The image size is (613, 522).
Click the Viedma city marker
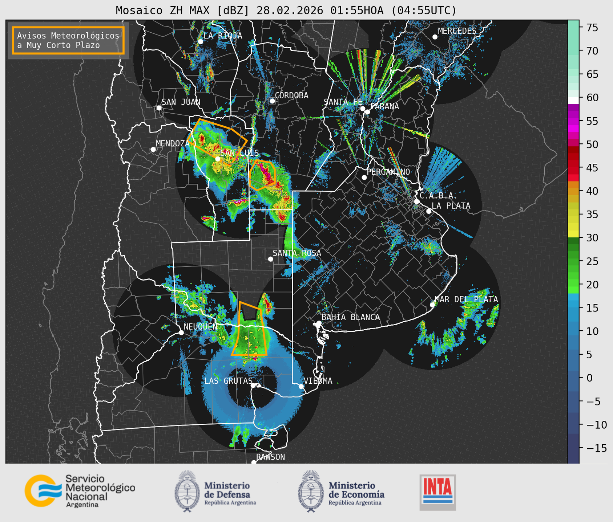pos(301,386)
